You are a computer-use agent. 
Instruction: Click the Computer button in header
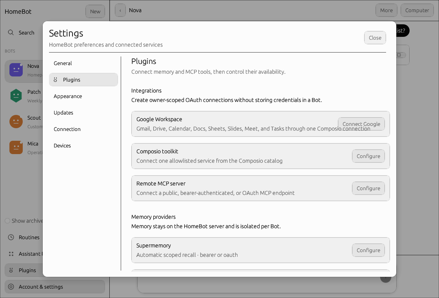(x=417, y=10)
